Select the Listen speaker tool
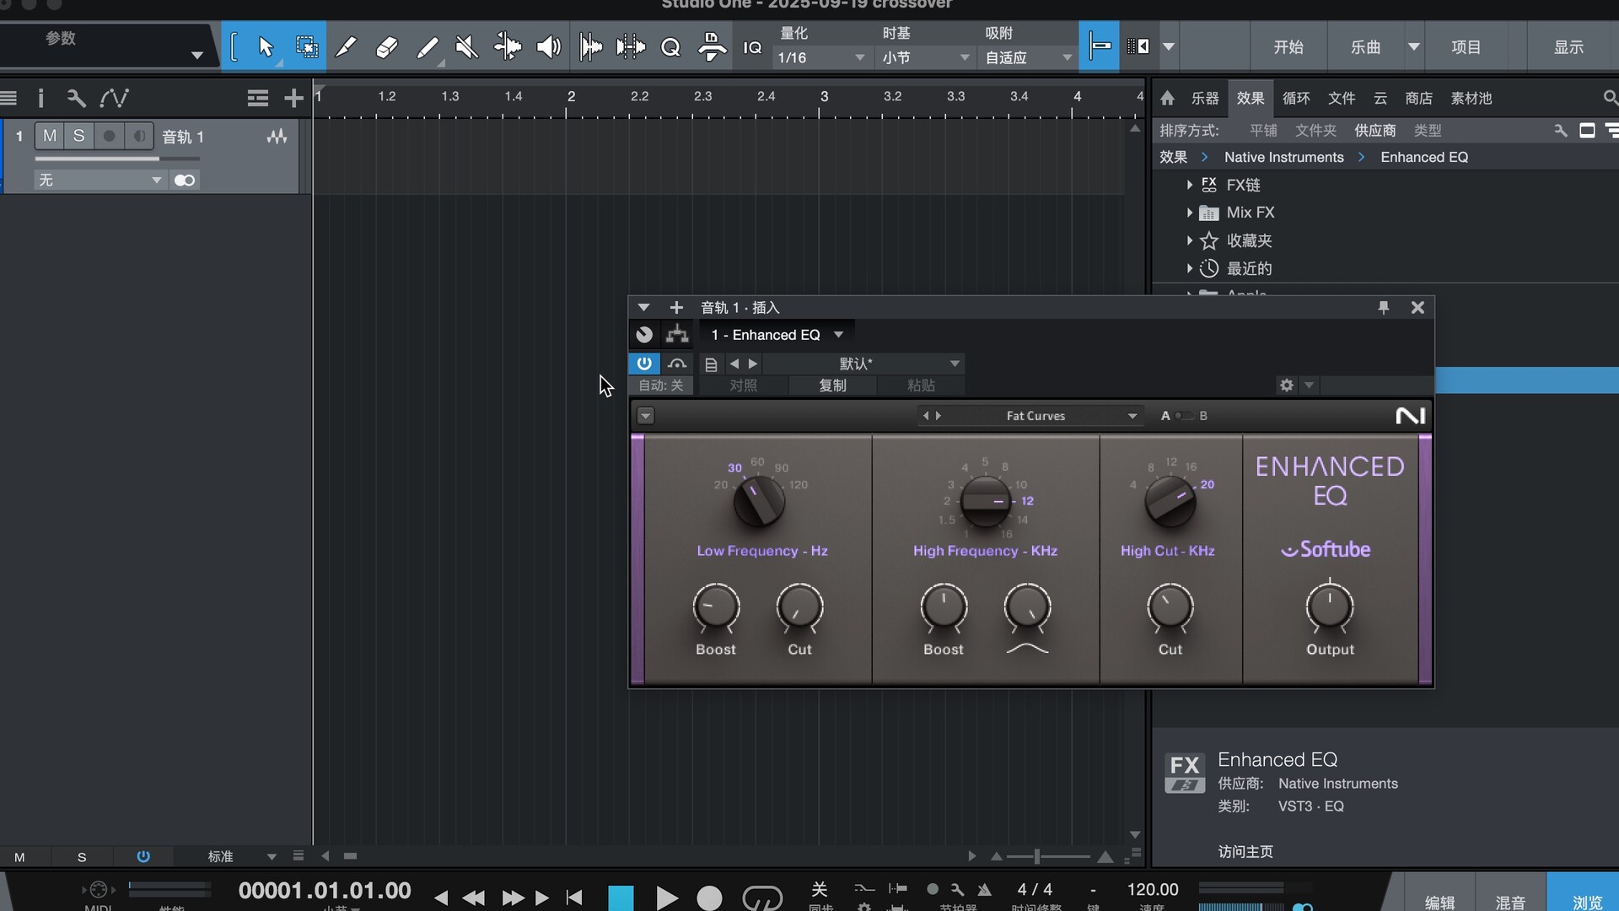1619x911 pixels. pyautogui.click(x=549, y=46)
